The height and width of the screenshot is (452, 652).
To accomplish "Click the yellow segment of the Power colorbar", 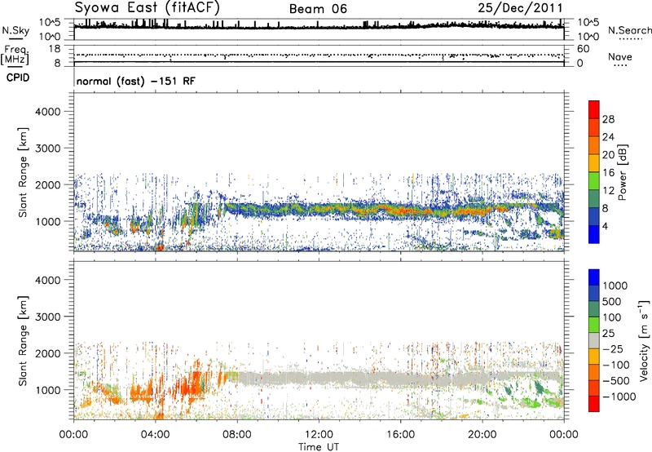I will pos(594,162).
